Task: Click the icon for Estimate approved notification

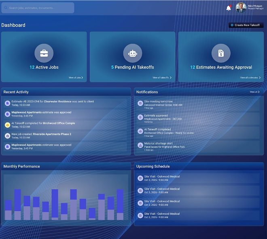Action: [140, 117]
